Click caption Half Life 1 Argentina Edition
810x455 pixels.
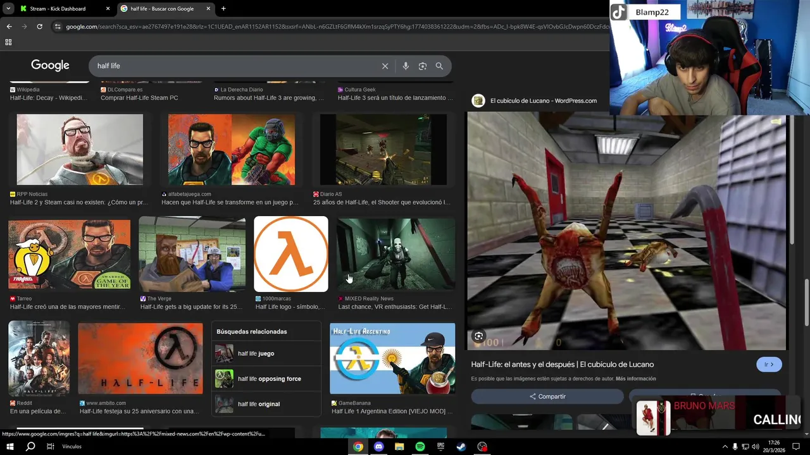(x=392, y=411)
